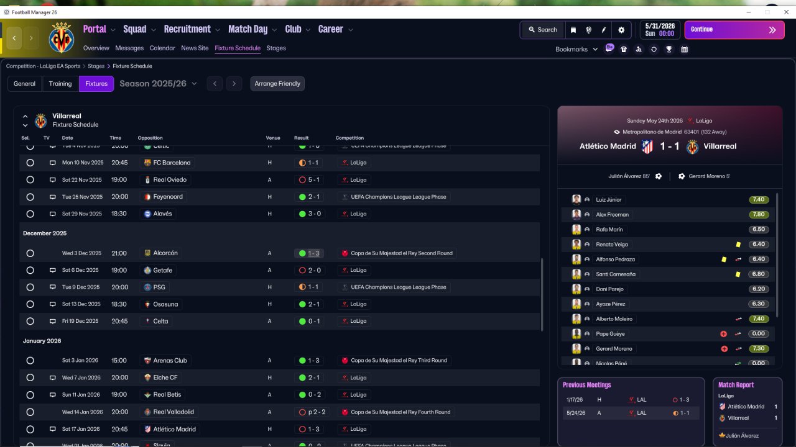Expand the Match Day menu chevron
The height and width of the screenshot is (447, 796).
click(x=274, y=30)
